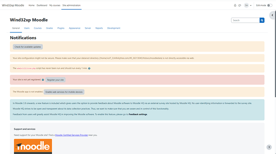This screenshot has height=154, width=276.
Task: Switch to the General tab
Action: 16,28
